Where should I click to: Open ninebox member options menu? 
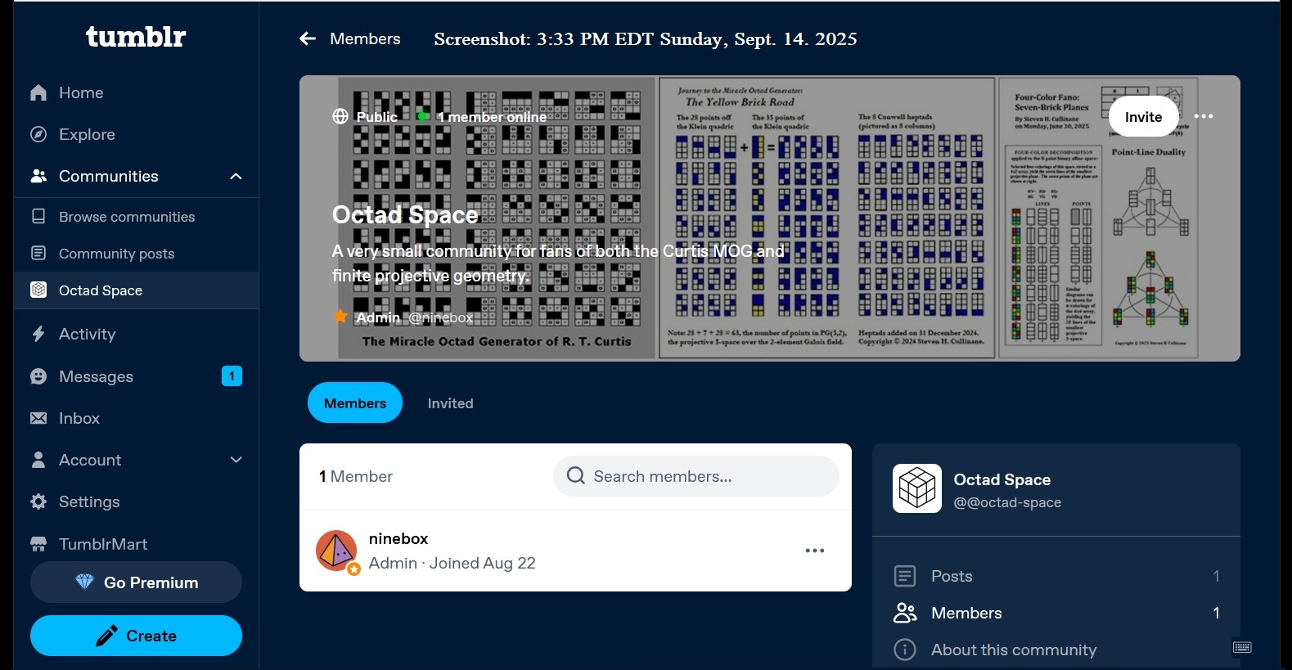814,551
